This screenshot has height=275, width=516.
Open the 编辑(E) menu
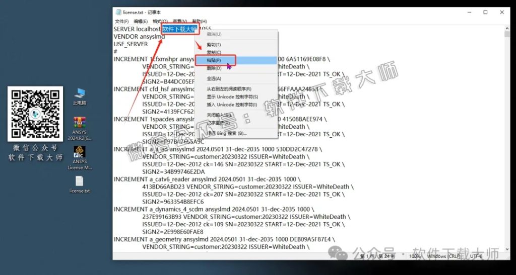click(141, 21)
